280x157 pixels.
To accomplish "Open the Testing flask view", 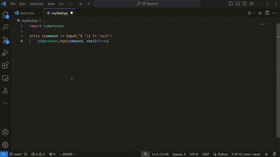I will (x=5, y=91).
